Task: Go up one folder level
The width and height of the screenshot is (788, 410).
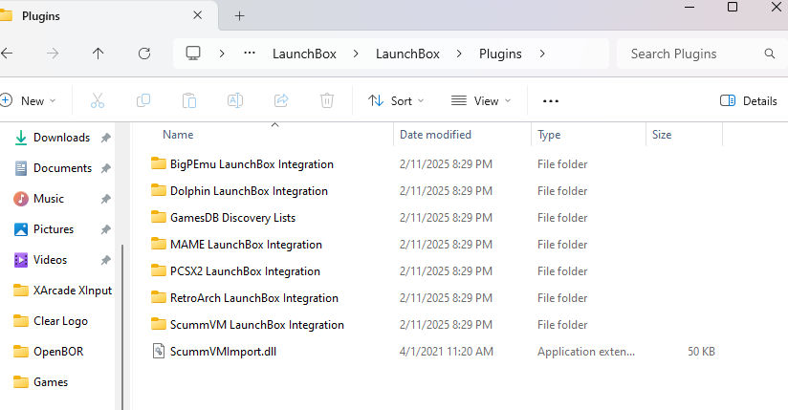Action: (98, 54)
